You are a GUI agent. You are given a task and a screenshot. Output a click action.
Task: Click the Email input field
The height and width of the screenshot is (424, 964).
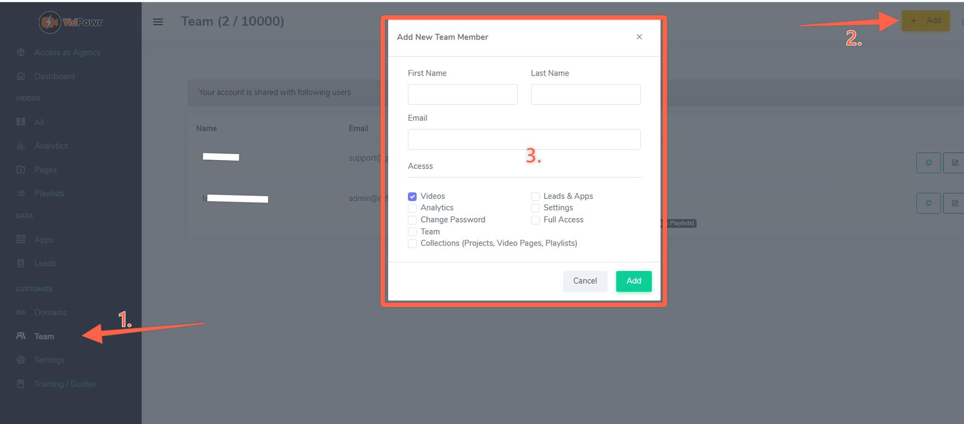tap(524, 139)
